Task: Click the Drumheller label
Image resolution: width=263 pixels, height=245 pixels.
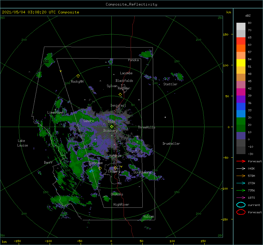Action: point(171,144)
